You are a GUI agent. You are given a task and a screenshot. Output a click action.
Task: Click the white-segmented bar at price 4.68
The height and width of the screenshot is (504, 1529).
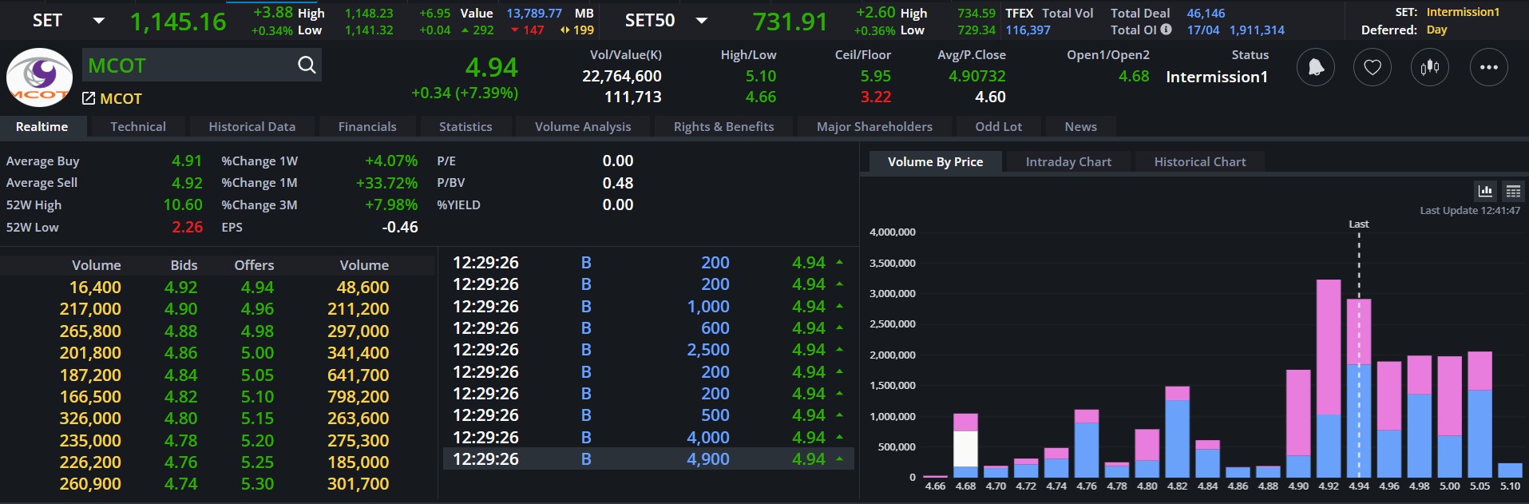[966, 446]
